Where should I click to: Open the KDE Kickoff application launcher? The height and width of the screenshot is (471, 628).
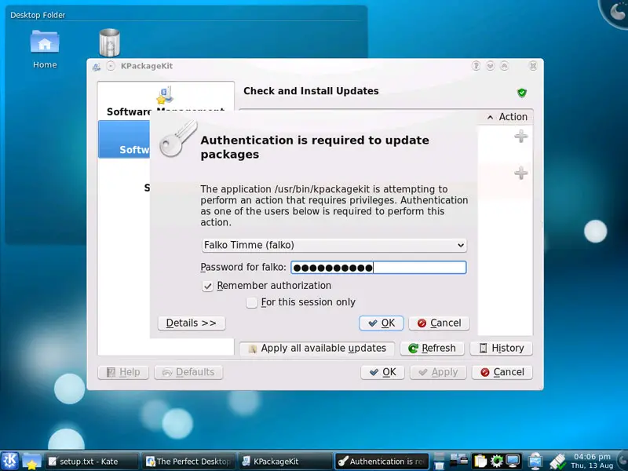pyautogui.click(x=9, y=461)
